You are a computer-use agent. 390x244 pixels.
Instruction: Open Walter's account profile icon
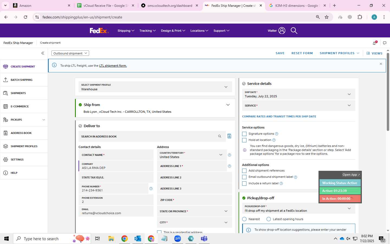click(x=282, y=31)
